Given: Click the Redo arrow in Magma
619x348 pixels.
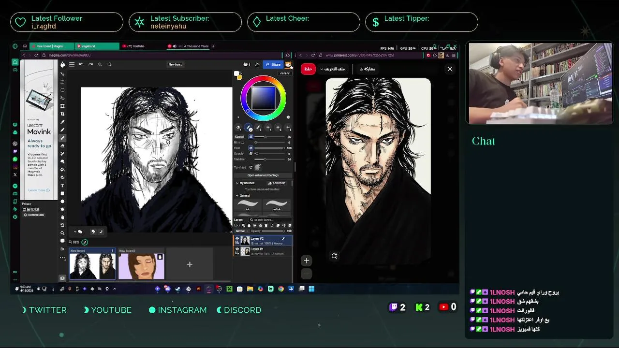Looking at the screenshot, I should [x=90, y=64].
